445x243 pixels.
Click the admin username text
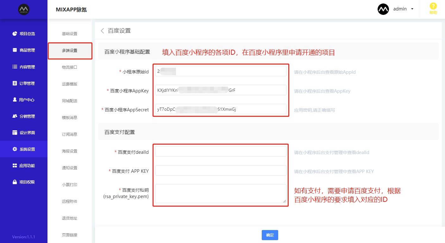400,9
